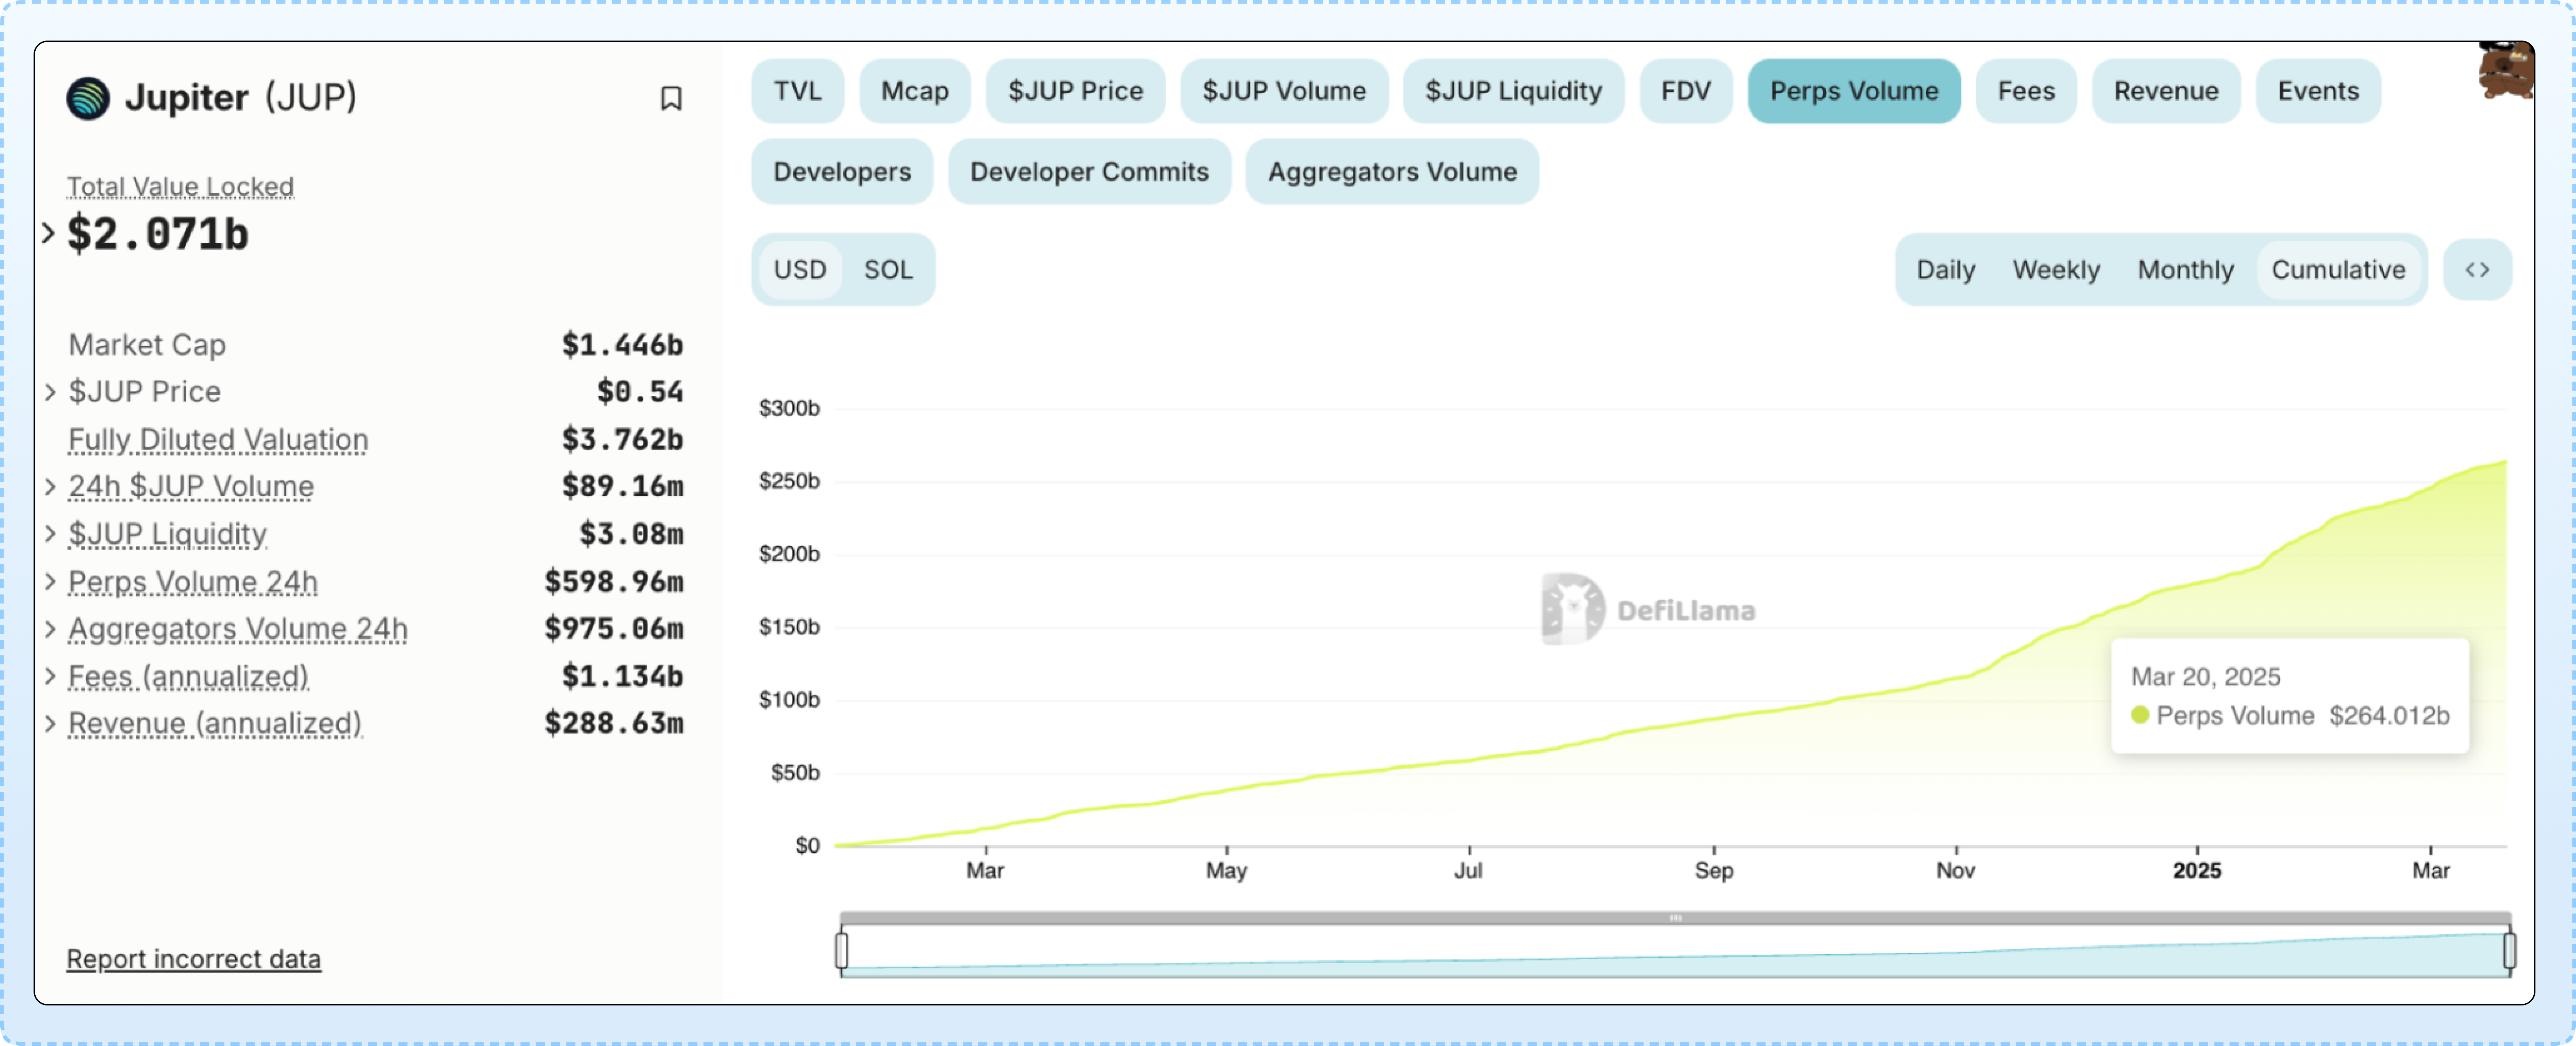
Task: Open the embed chart code icon
Action: (2477, 270)
